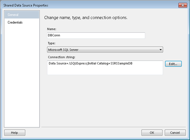Open the Type dropdown showing Microsoft SQL Server
This screenshot has height=140, width=190.
[x=105, y=50]
